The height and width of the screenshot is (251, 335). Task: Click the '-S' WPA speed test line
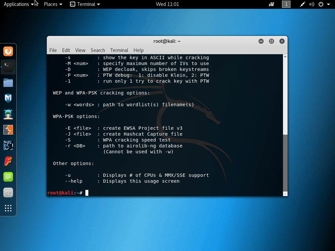pos(118,140)
